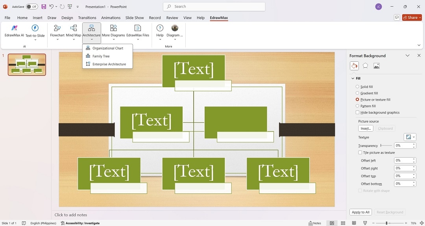Redo the last action
This screenshot has width=425, height=226.
pos(62,7)
